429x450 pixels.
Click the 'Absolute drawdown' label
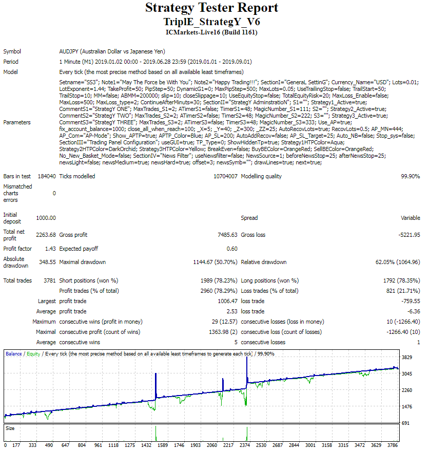[16, 262]
